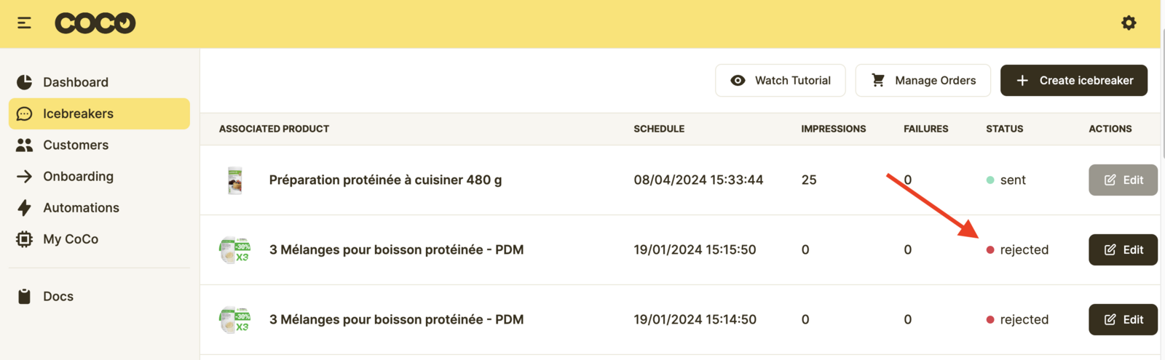Edit the Préparation protéinée icebreaker
Screen dimensions: 1165x360
[1123, 180]
